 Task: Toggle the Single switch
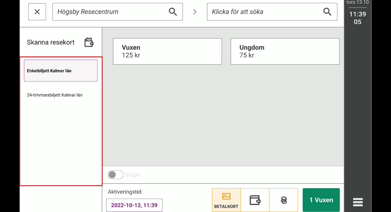115,175
